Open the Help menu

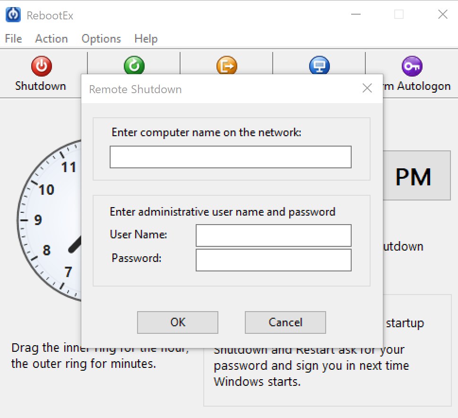146,39
